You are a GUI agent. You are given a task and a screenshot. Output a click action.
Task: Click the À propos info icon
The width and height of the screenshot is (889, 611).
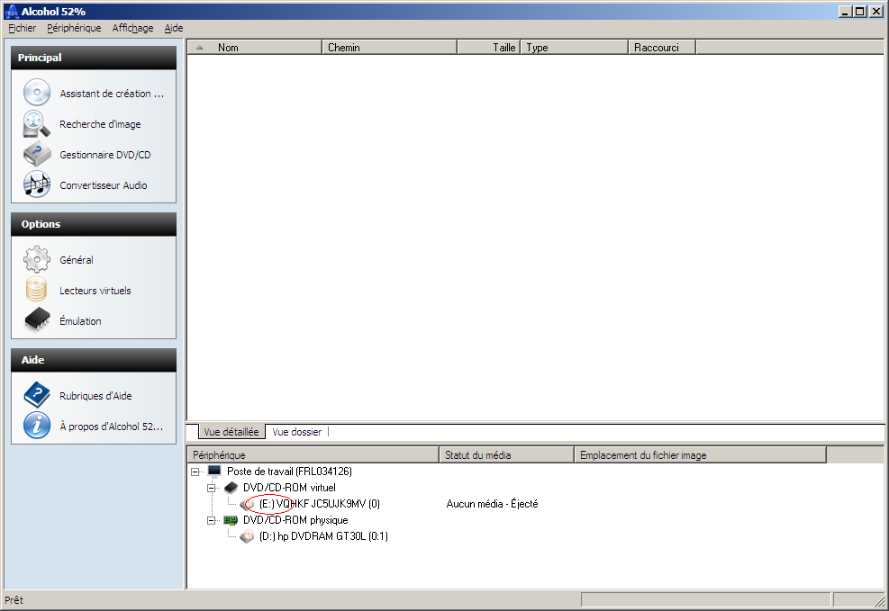(x=37, y=426)
